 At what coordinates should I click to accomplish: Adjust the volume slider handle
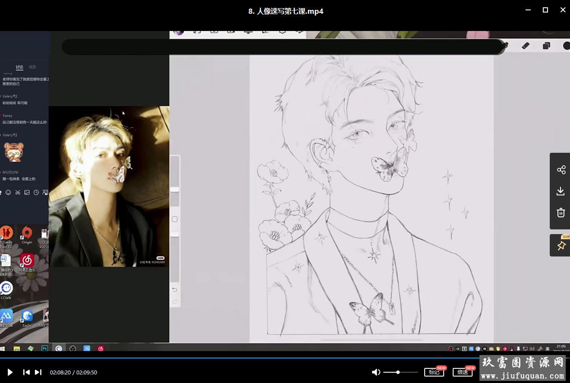(x=398, y=372)
